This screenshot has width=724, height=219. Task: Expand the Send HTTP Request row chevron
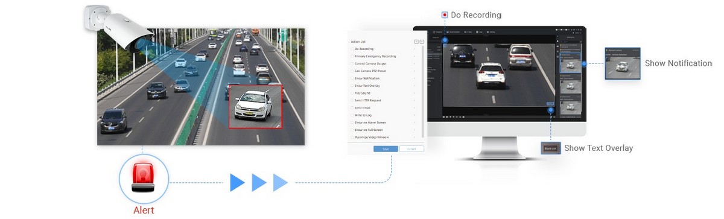coord(414,100)
